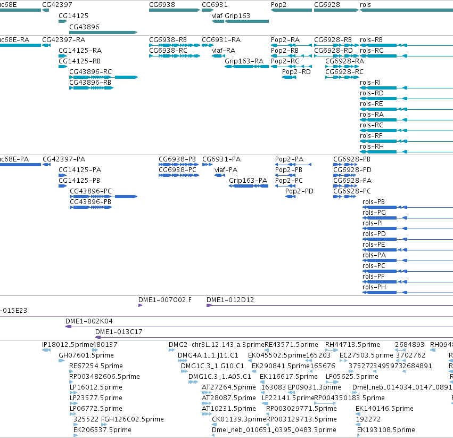Image resolution: width=453 pixels, height=438 pixels.
Task: Click the CG6938-PB protein label
Action: pos(177,159)
